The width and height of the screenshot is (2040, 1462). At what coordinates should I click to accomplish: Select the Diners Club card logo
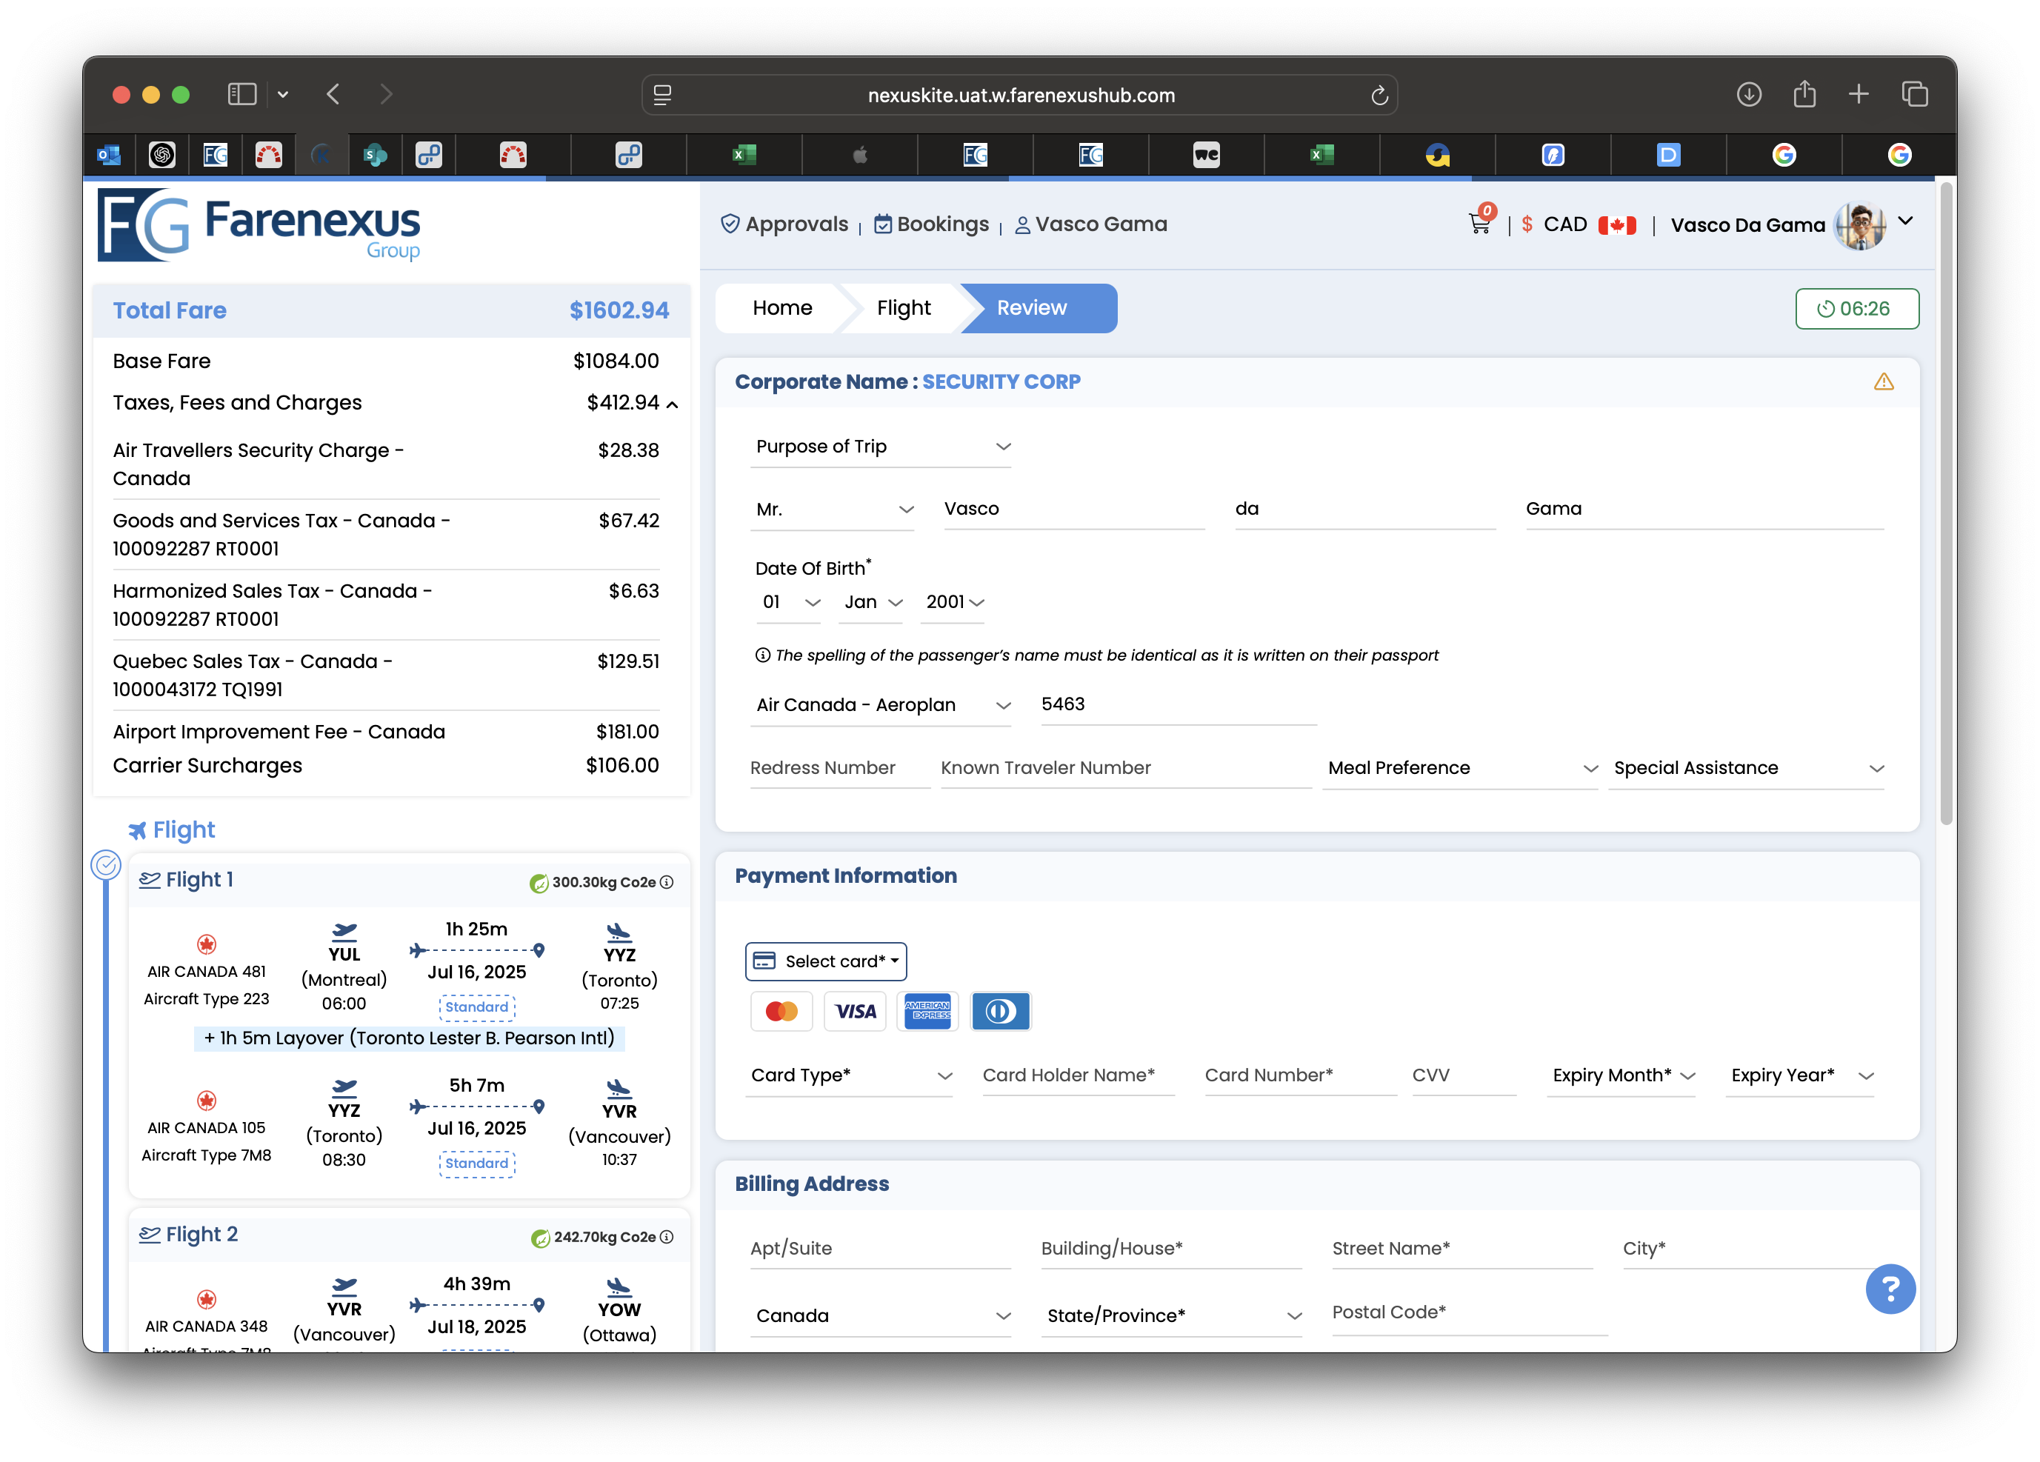click(1000, 1012)
